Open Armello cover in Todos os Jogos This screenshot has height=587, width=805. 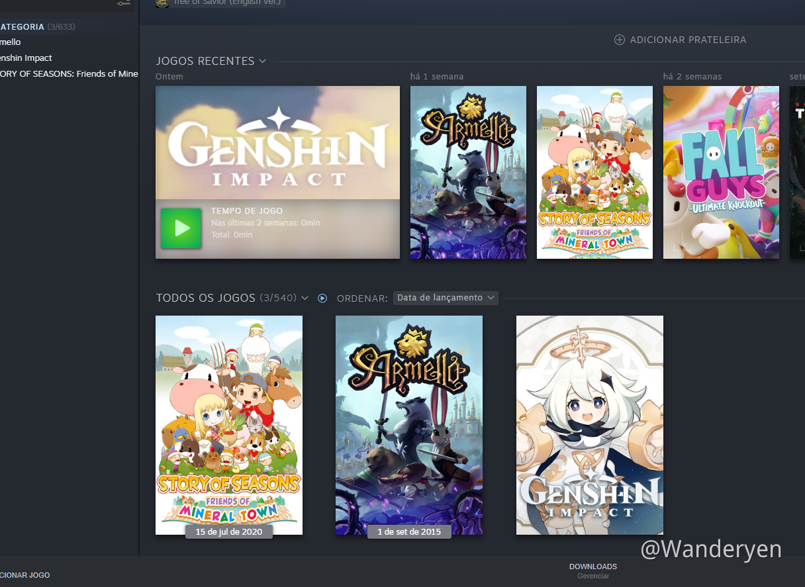[409, 425]
